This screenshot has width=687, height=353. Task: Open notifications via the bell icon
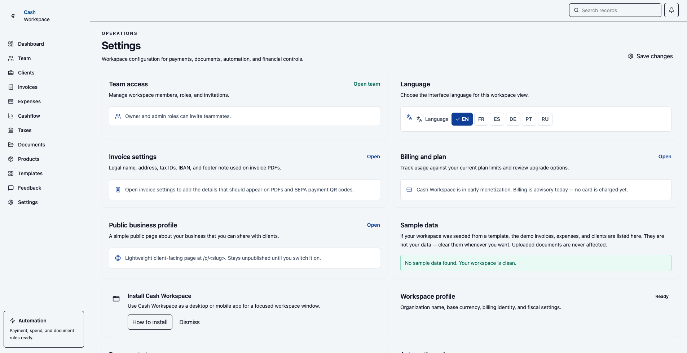671,10
